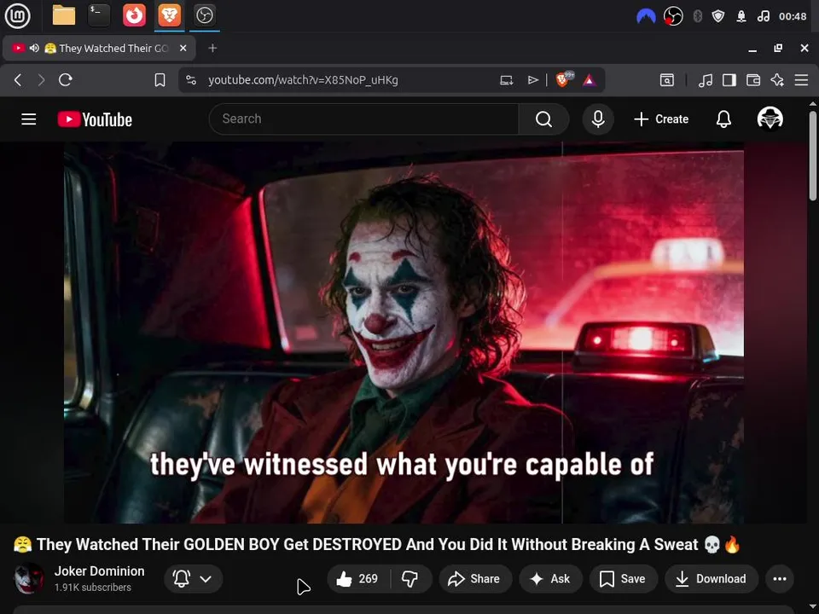Open the account avatar menu

coord(770,119)
